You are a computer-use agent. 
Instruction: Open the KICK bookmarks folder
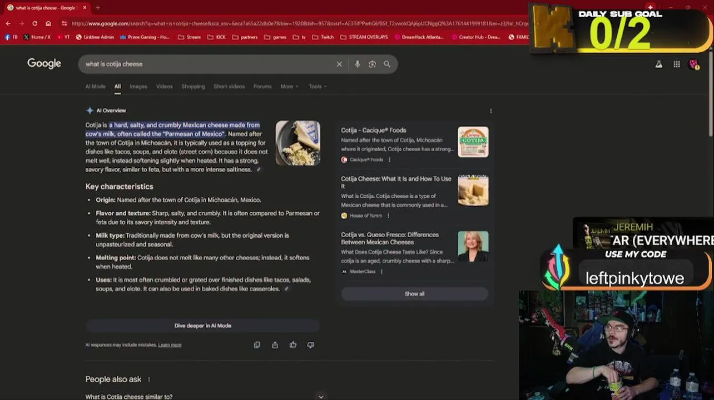(216, 37)
